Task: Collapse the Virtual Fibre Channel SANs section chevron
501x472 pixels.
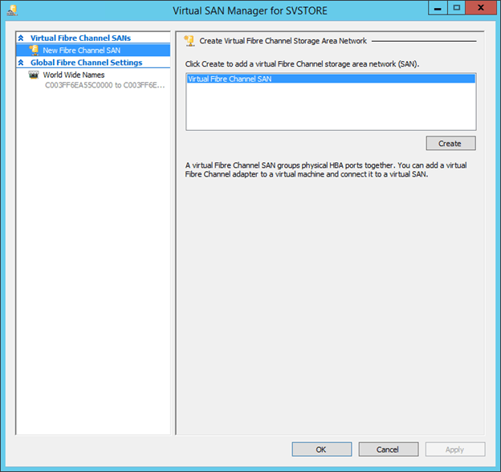Action: pos(21,38)
